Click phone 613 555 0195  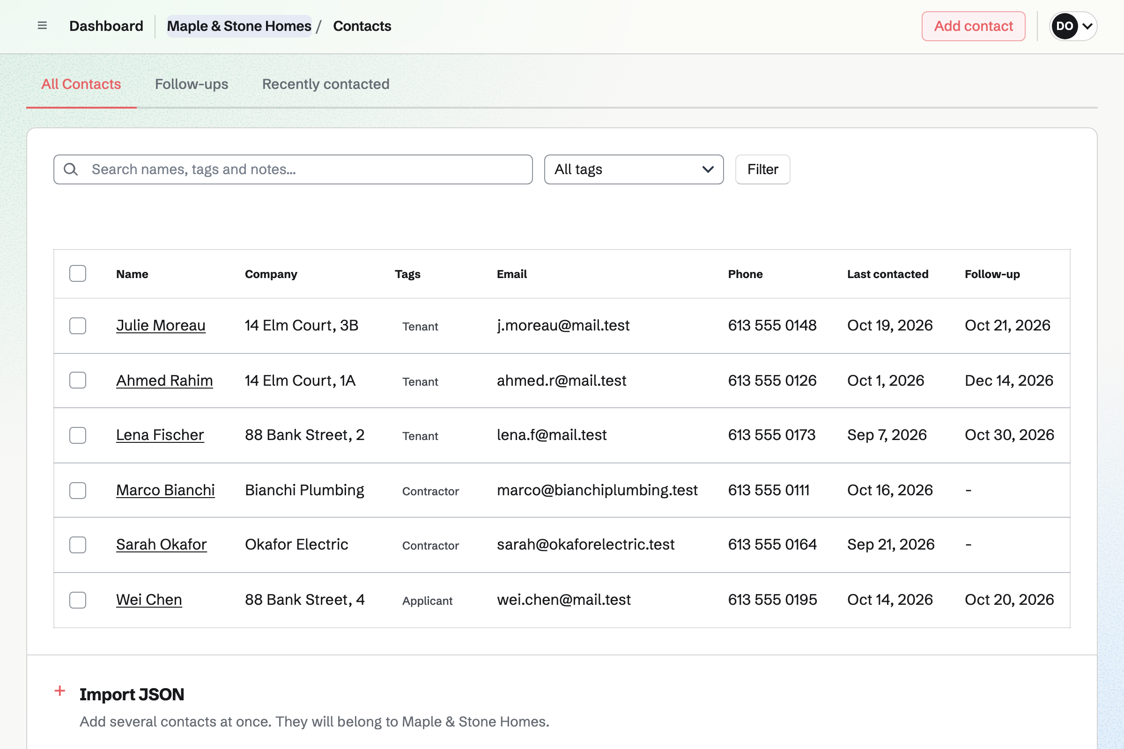tap(772, 600)
